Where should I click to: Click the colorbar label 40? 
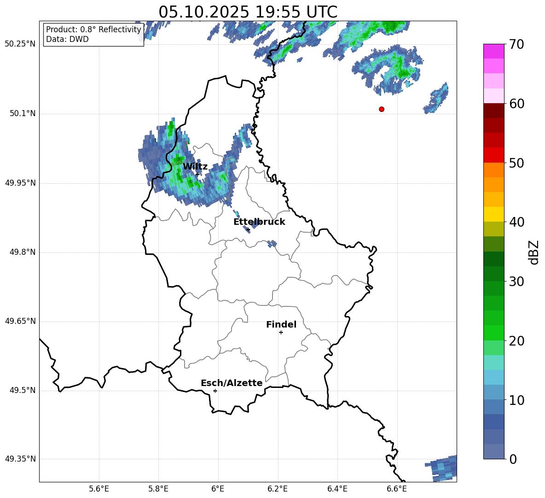[516, 222]
